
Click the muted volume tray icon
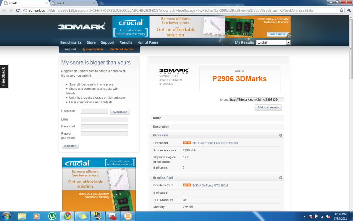click(328, 217)
